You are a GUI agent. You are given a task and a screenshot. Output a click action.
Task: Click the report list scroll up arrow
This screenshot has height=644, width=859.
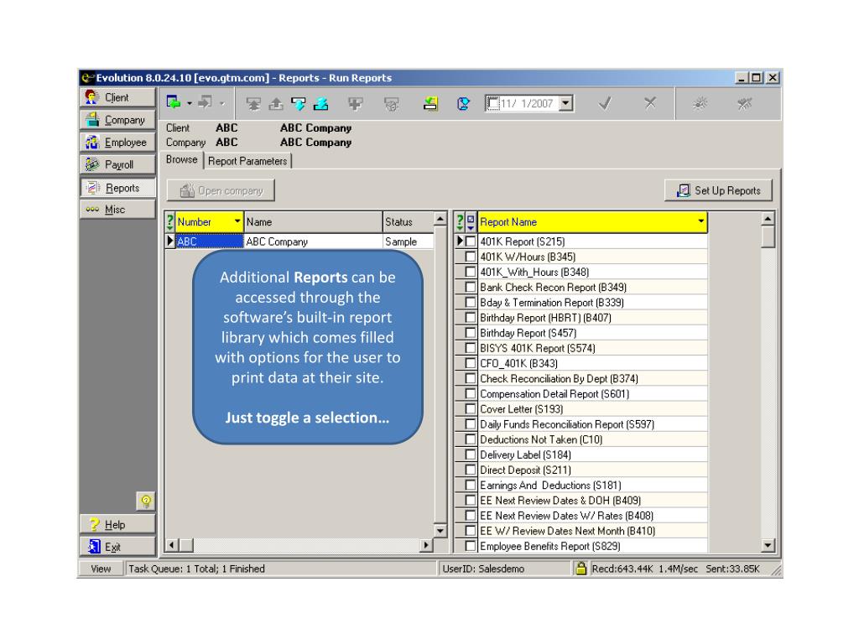click(768, 219)
